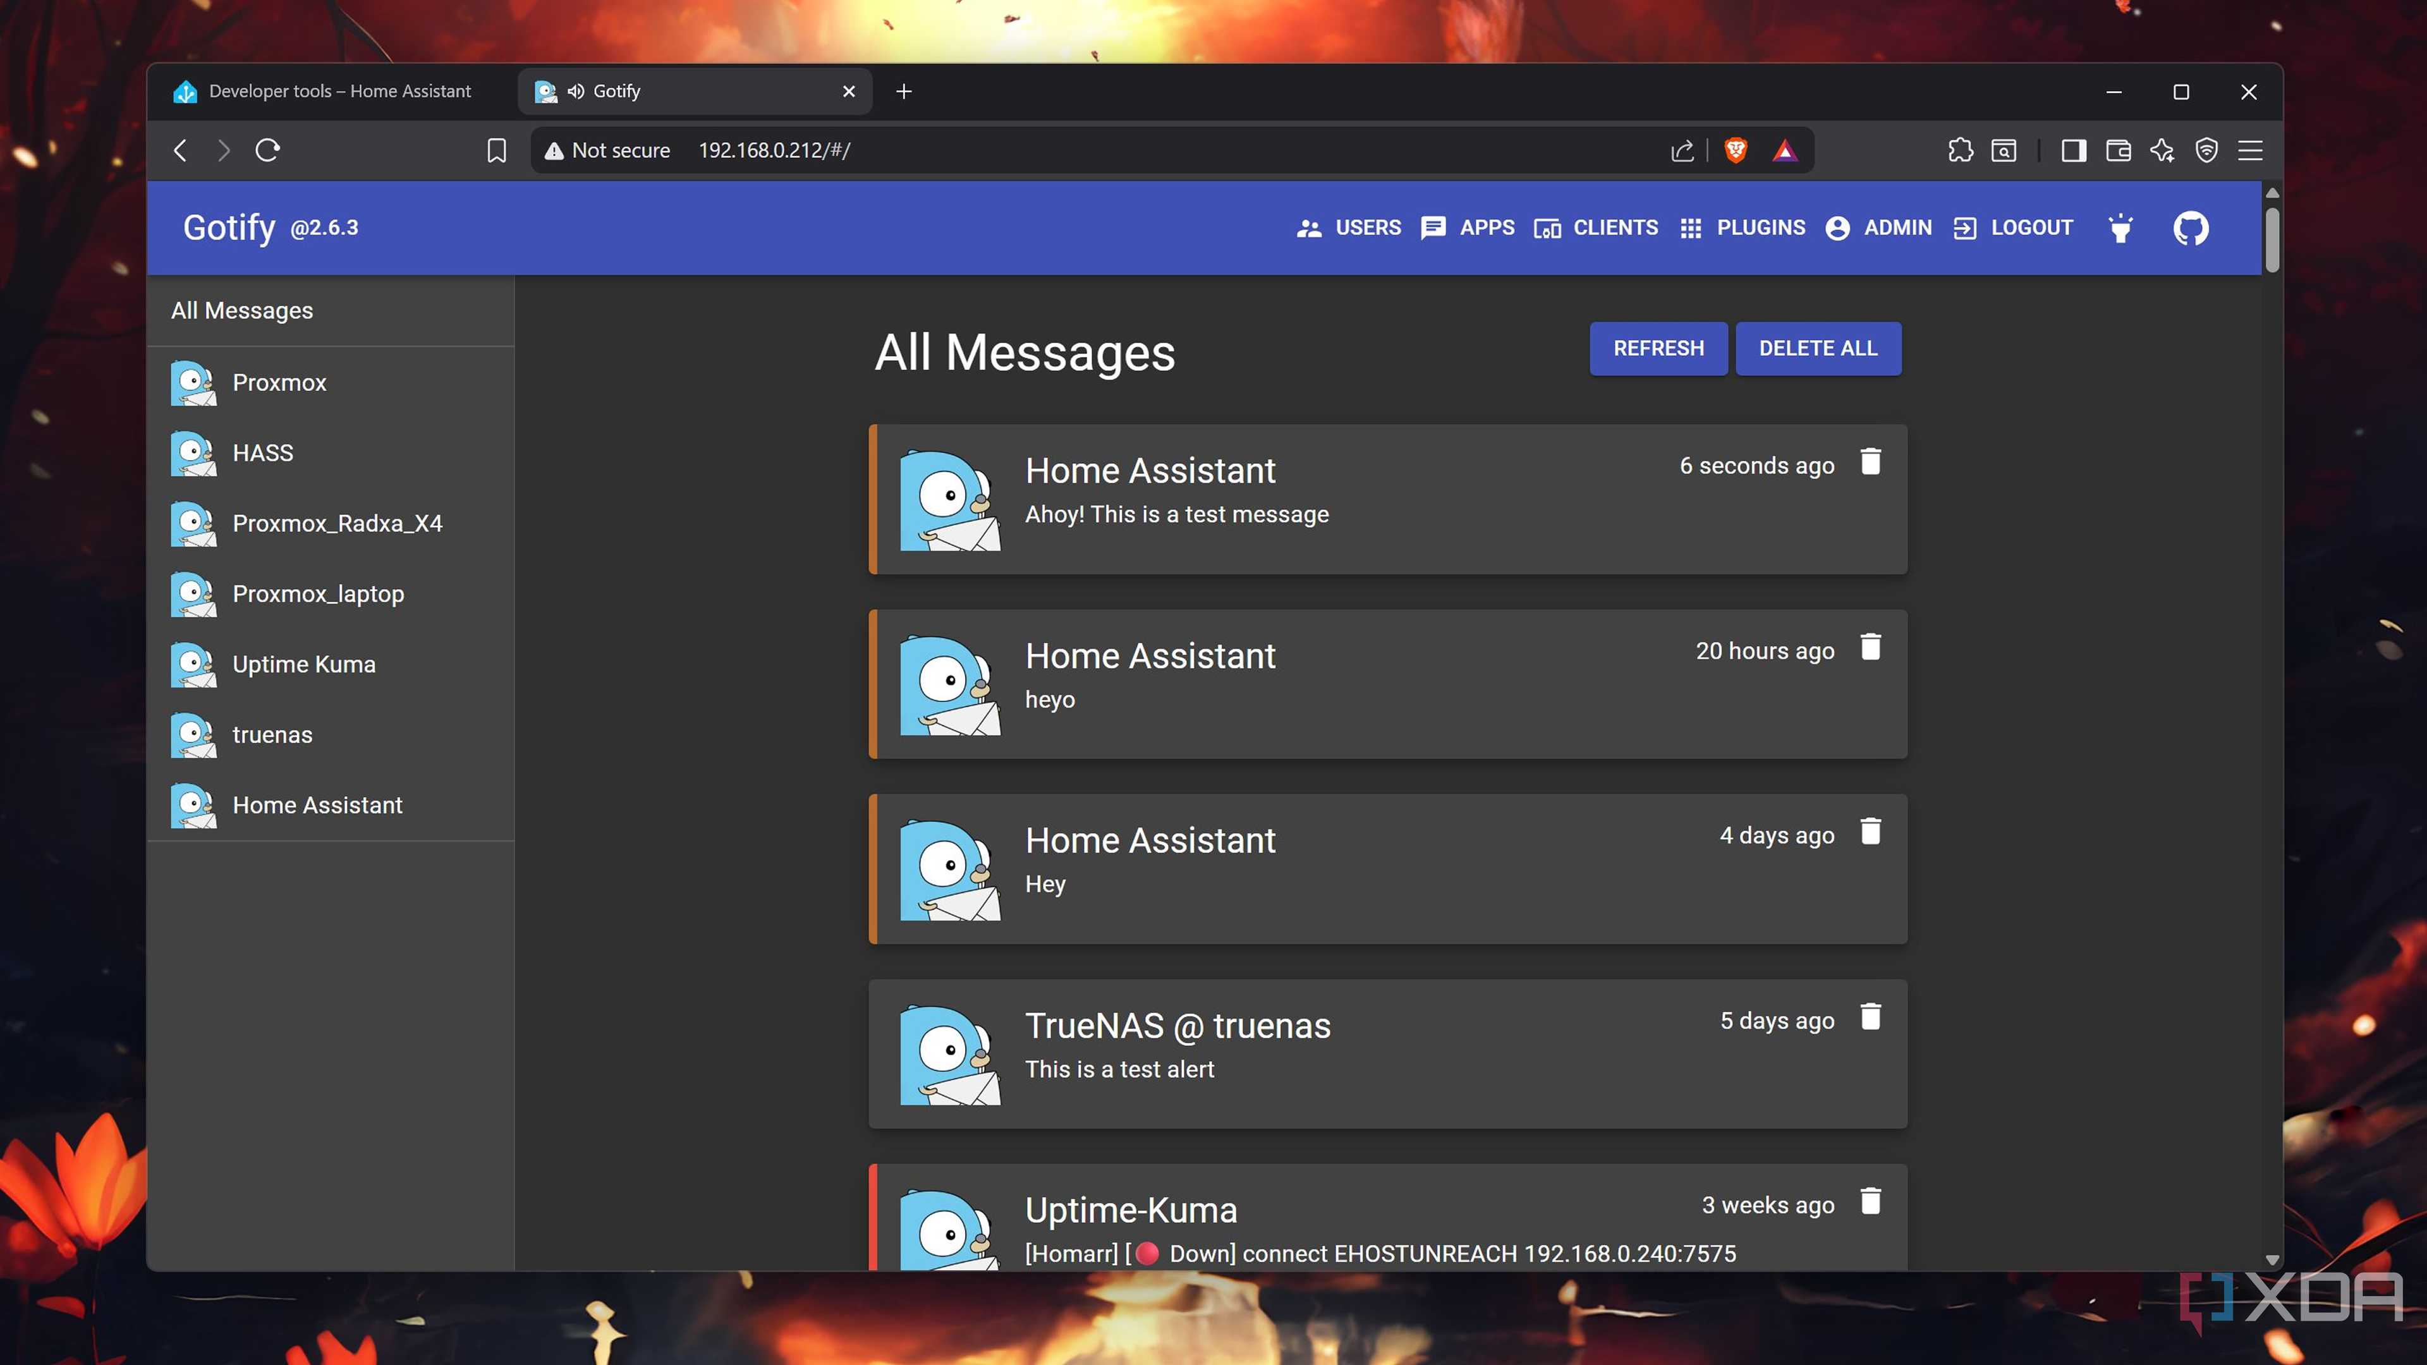
Task: Open the GitHub link icon in header
Action: 2191,228
